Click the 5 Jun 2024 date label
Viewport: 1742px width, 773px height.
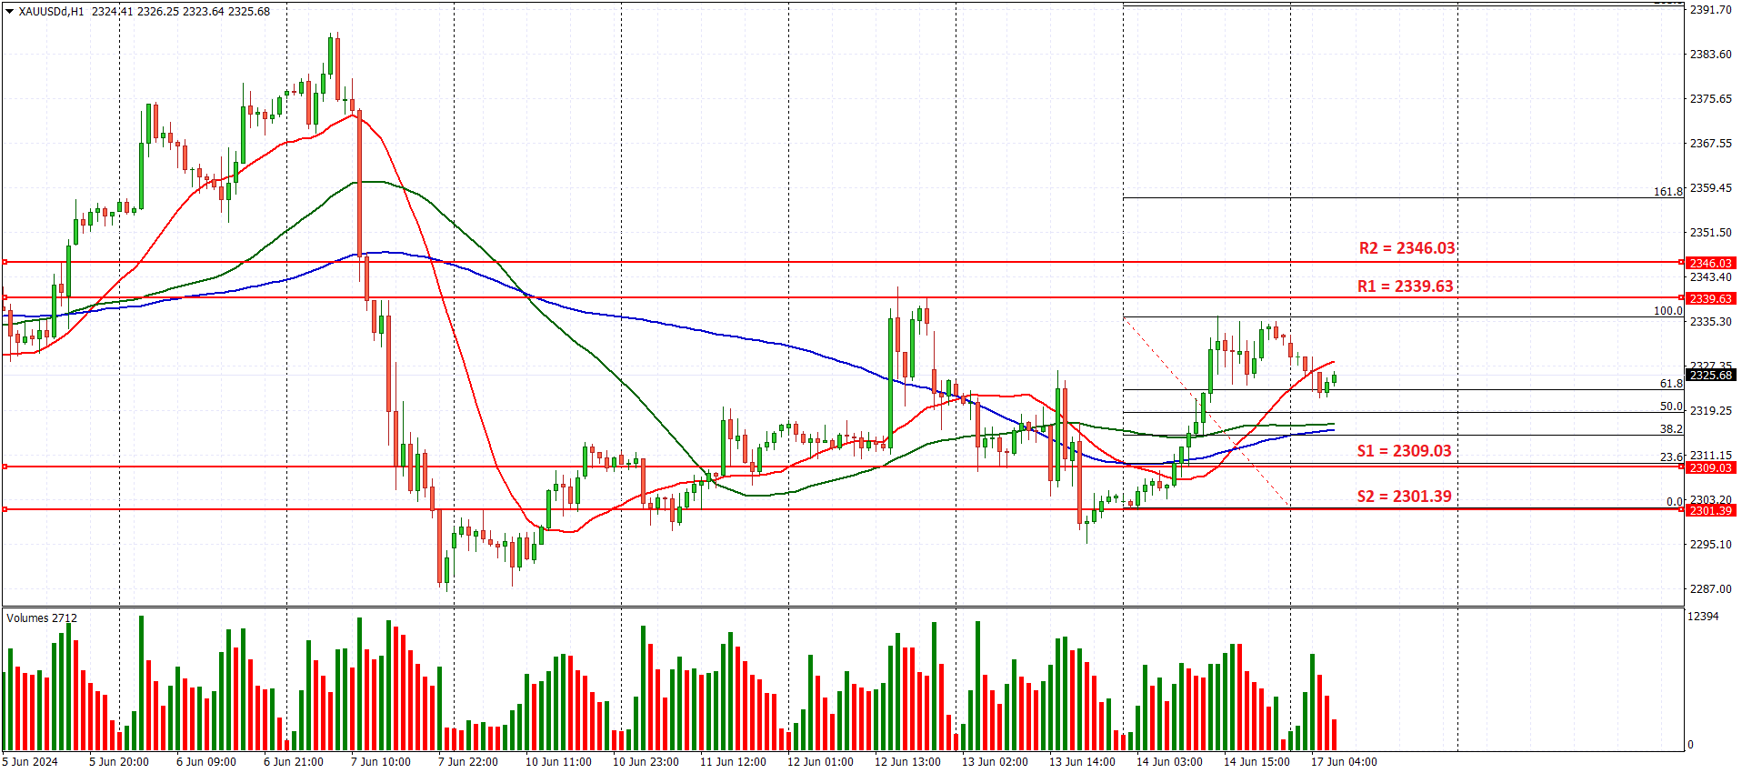point(30,762)
